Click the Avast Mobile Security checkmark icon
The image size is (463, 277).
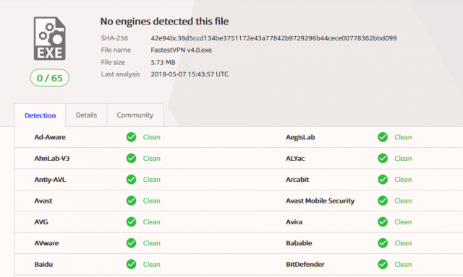(x=383, y=201)
